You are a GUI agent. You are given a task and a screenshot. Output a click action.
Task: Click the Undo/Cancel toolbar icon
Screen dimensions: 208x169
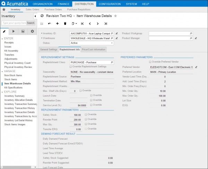[50, 24]
